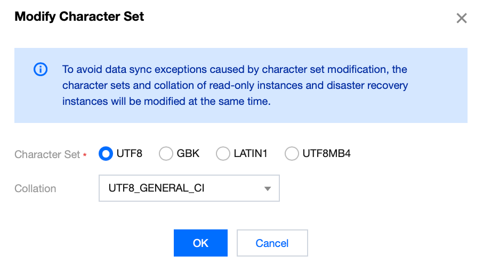The height and width of the screenshot is (264, 483).
Task: Pick the UTF8MB4 radio option
Action: [x=292, y=154]
